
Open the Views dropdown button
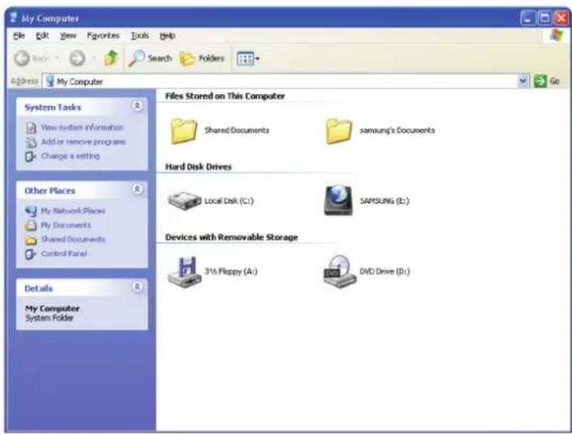click(x=247, y=59)
